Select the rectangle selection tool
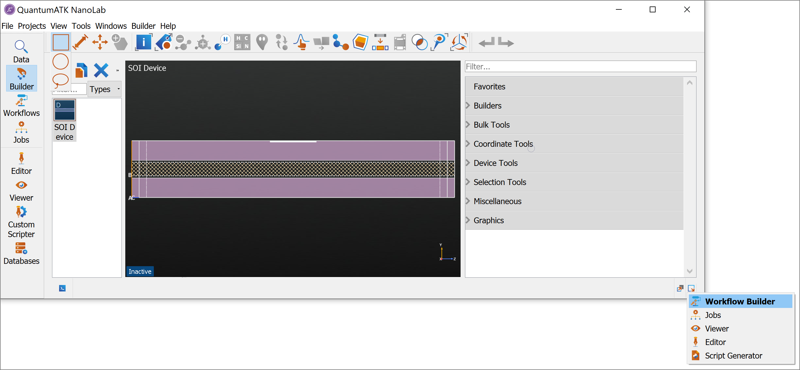800x370 pixels. pyautogui.click(x=61, y=42)
